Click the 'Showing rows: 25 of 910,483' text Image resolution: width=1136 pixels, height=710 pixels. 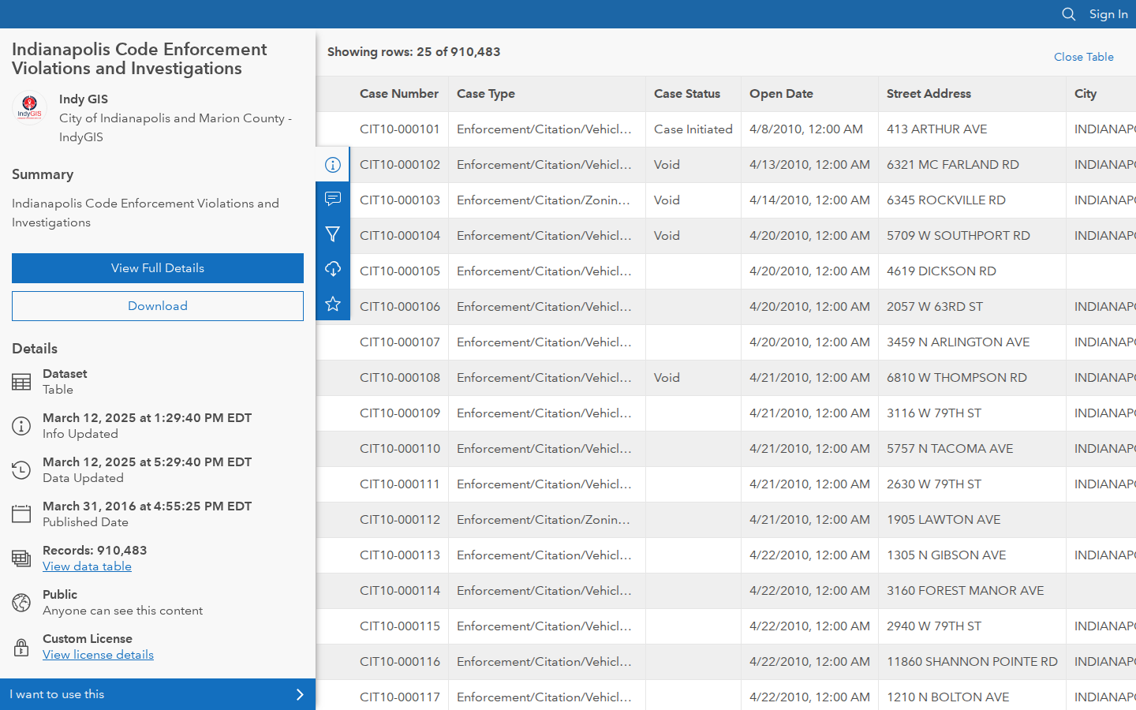pyautogui.click(x=414, y=52)
